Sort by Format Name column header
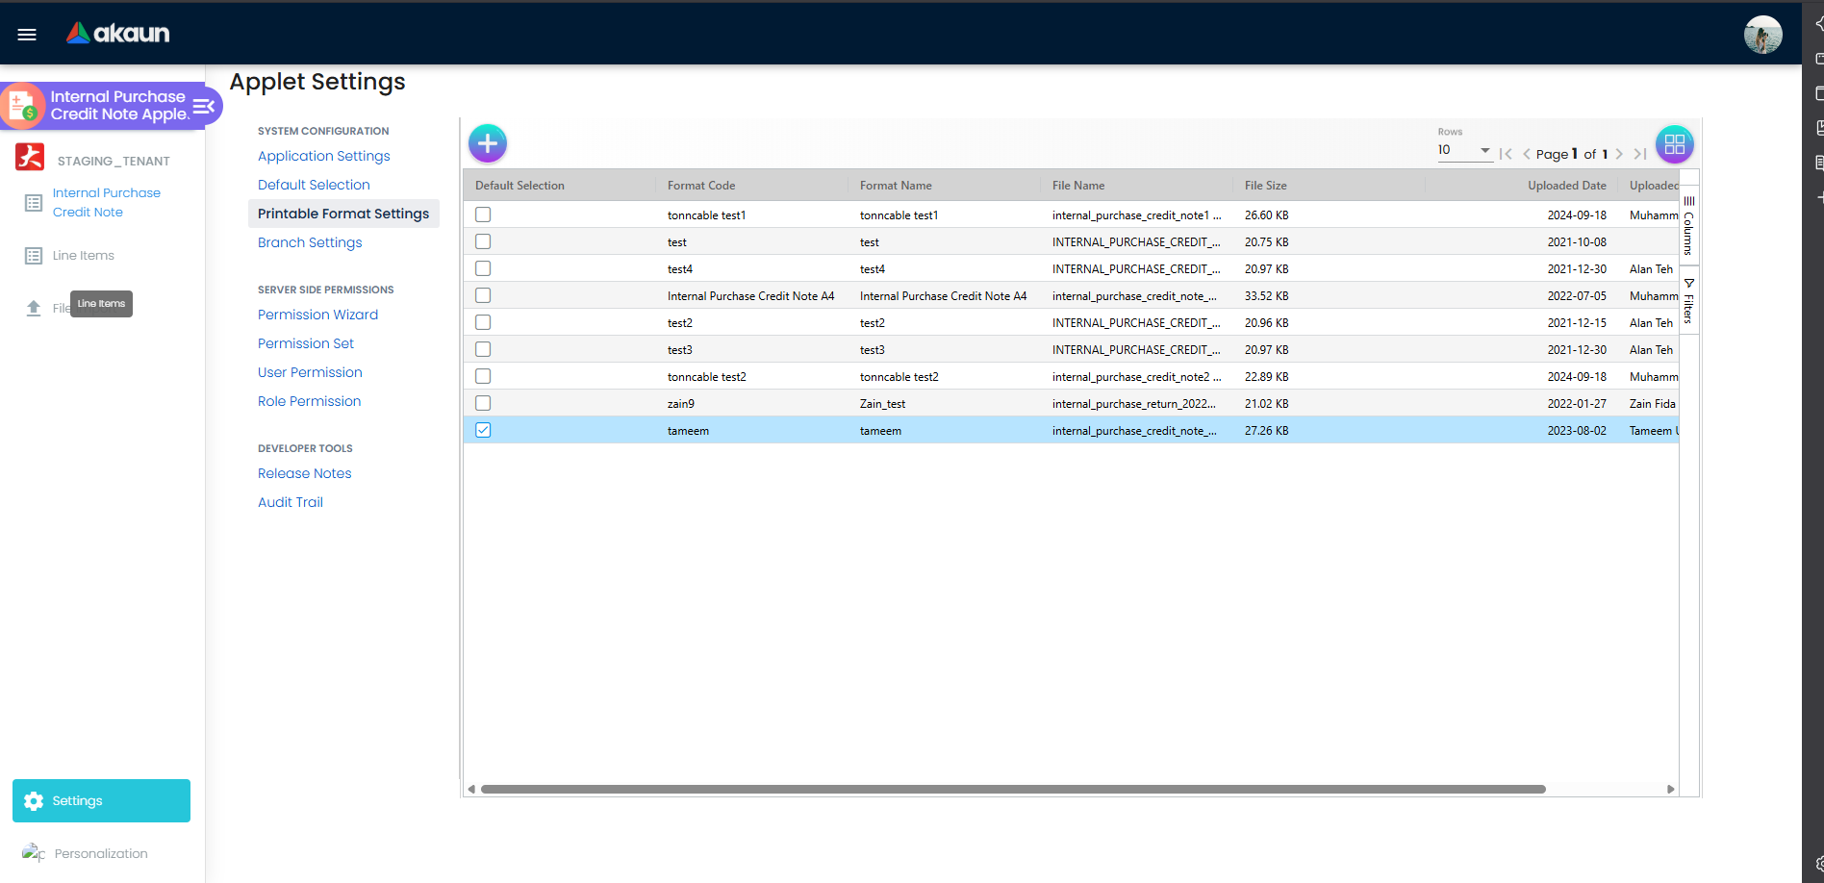This screenshot has width=1824, height=883. point(896,186)
